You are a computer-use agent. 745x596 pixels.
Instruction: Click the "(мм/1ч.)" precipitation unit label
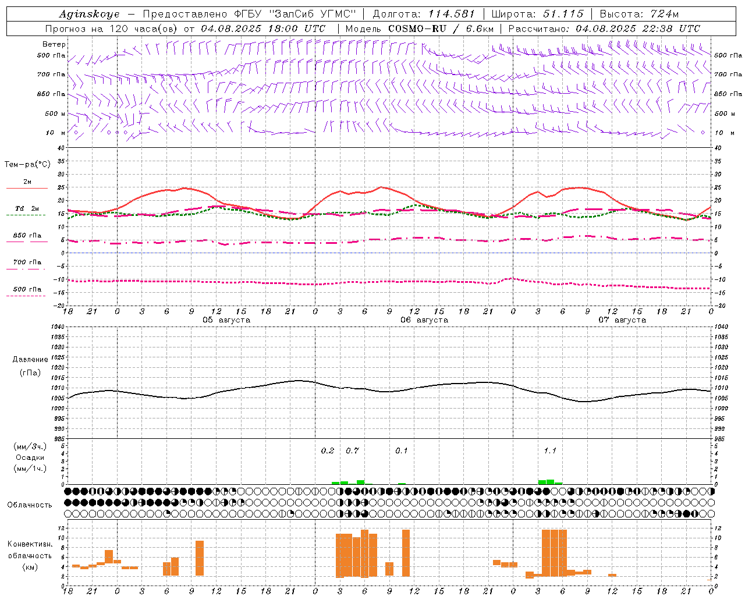point(30,469)
